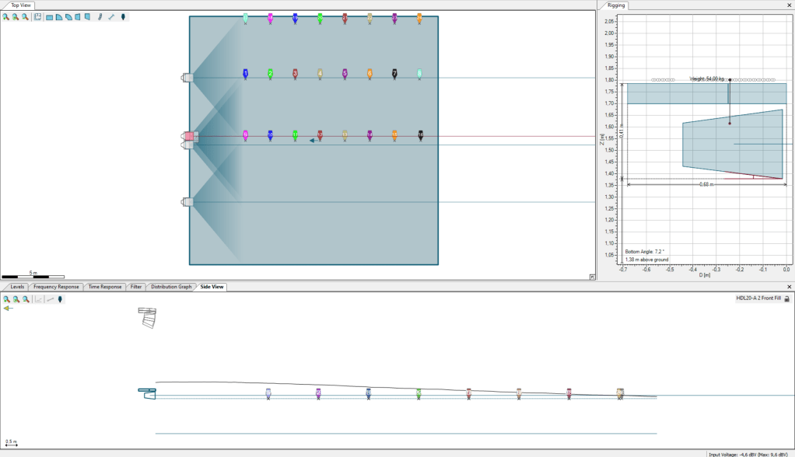
Task: Click the yellow left arrow in Side View
Action: tap(8, 309)
